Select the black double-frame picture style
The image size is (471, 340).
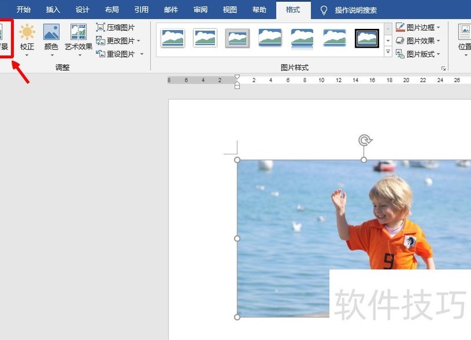tap(367, 39)
